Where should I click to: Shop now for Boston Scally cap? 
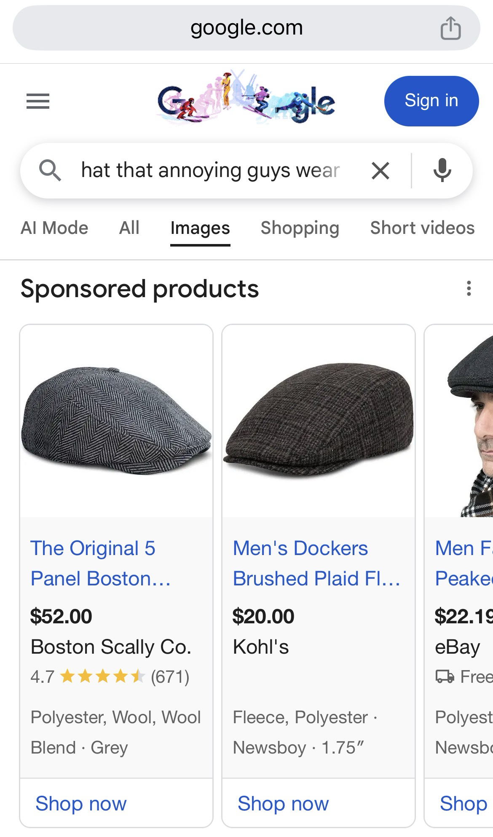[81, 803]
